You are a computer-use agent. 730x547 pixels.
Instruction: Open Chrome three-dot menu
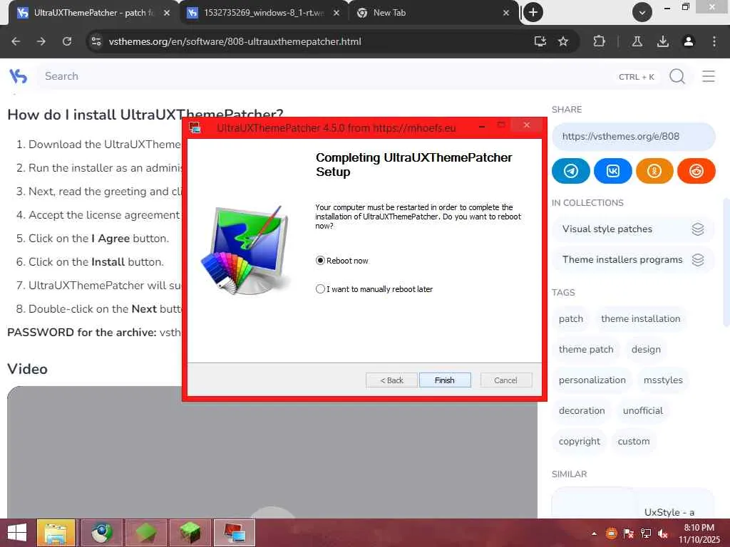click(x=714, y=41)
